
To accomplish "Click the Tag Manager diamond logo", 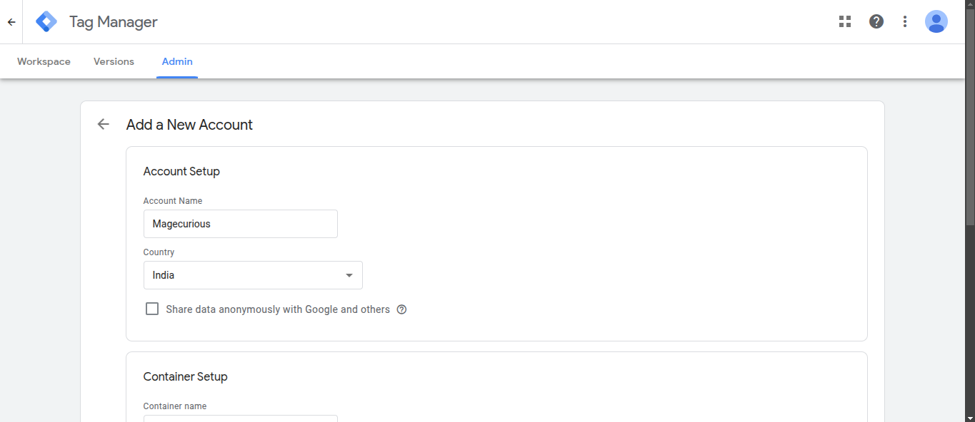I will point(46,21).
